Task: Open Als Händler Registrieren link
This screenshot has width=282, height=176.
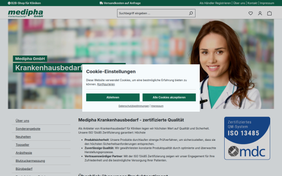Action: click(215, 3)
